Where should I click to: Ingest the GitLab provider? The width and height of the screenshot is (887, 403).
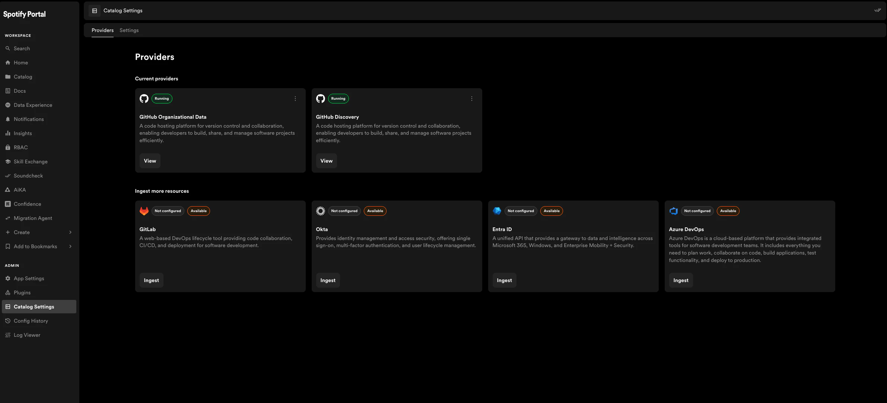(152, 280)
